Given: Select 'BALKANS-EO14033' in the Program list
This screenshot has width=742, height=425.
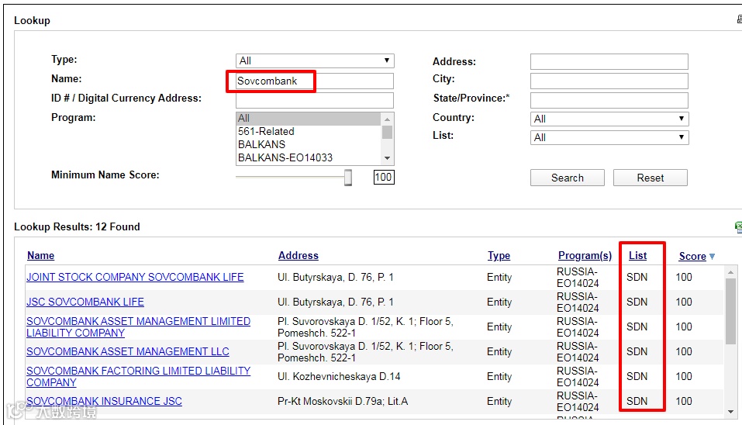Looking at the screenshot, I should point(308,157).
